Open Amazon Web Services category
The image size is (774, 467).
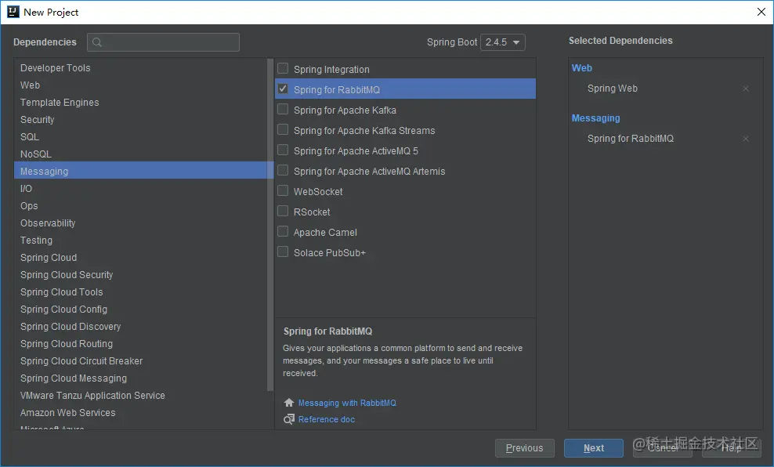[140, 413]
